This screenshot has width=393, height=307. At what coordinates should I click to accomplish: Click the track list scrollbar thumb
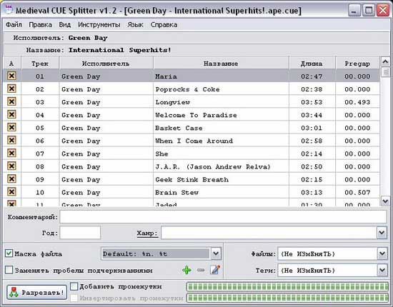(x=385, y=72)
